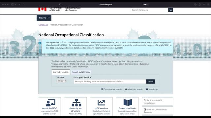211x118 pixels.
Task: Click the Government of Canada flag logo
Action: pyautogui.click(x=43, y=9)
